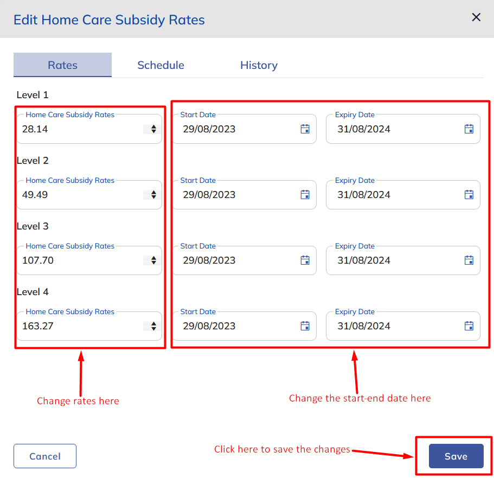The height and width of the screenshot is (497, 494).
Task: Click the Level 4 rate spinner arrows
Action: point(153,326)
